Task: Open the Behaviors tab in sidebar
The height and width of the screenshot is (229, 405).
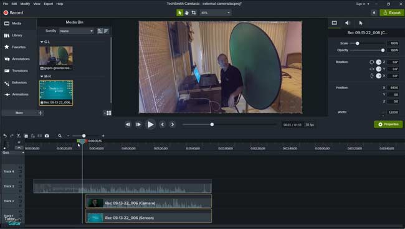Action: tap(16, 83)
